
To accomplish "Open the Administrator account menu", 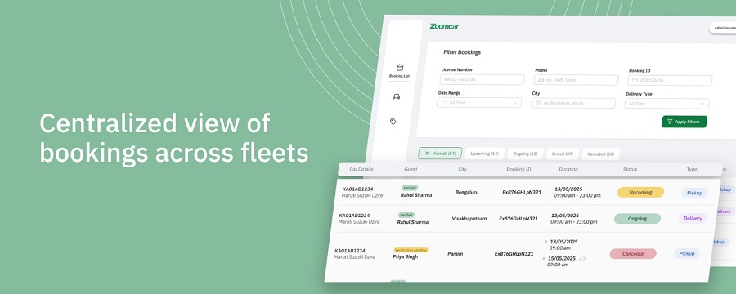I will 723,28.
